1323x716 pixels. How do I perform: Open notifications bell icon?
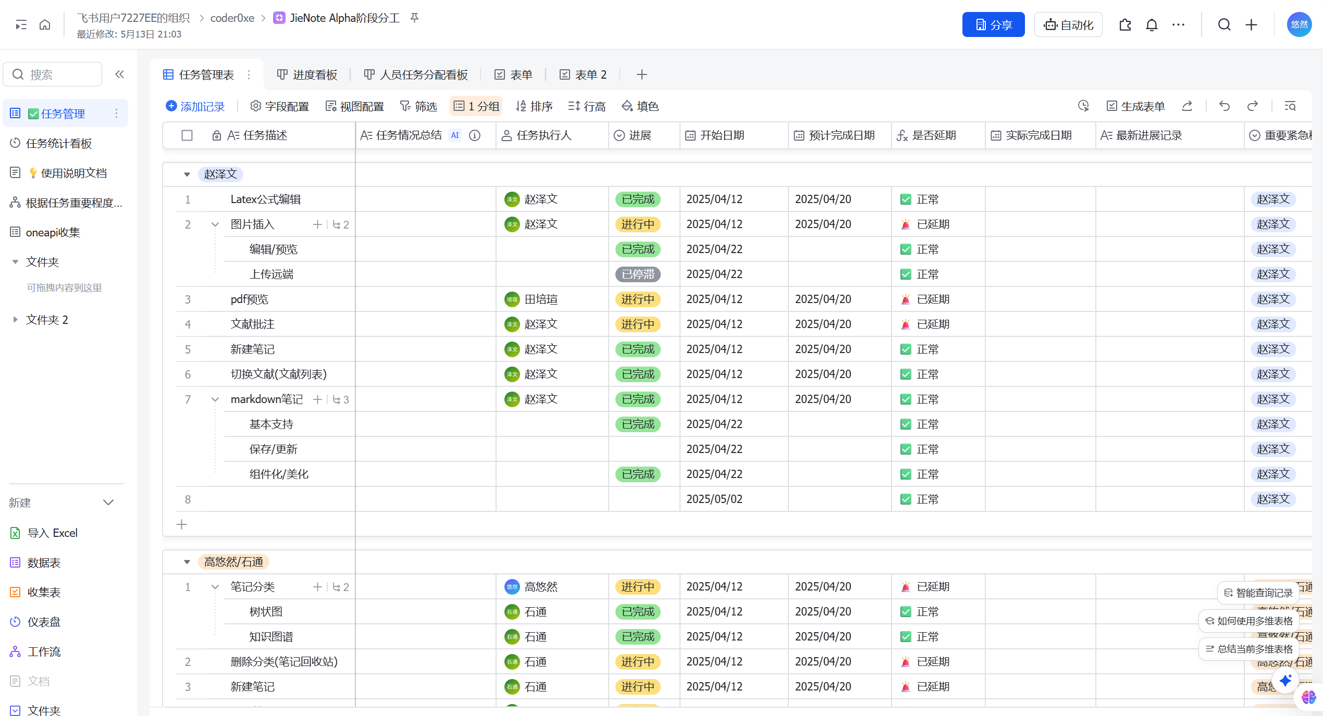coord(1152,25)
